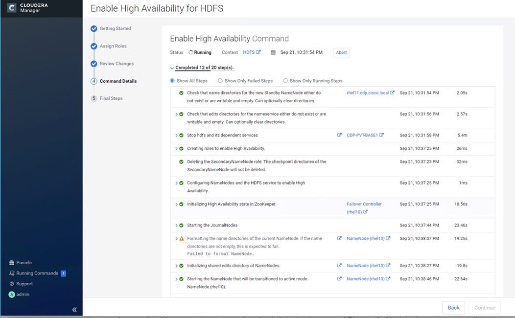Click the 5.4m duration value
The height and width of the screenshot is (318, 515).
(463, 135)
